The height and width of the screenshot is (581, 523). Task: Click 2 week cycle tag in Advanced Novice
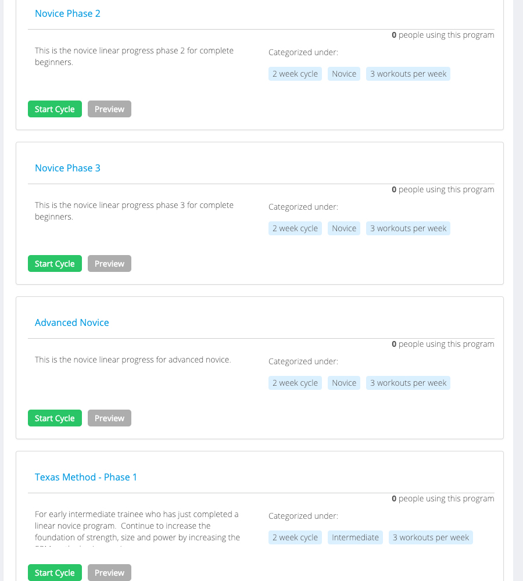coord(295,383)
